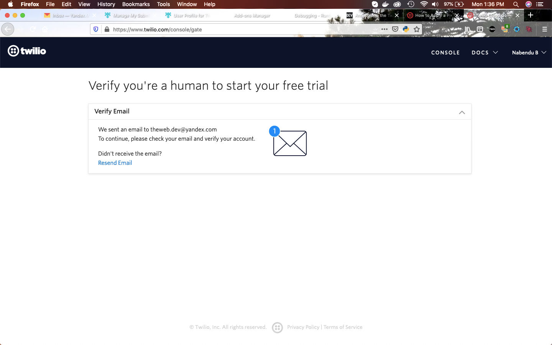Click the tracking protection shield icon

coord(96,29)
